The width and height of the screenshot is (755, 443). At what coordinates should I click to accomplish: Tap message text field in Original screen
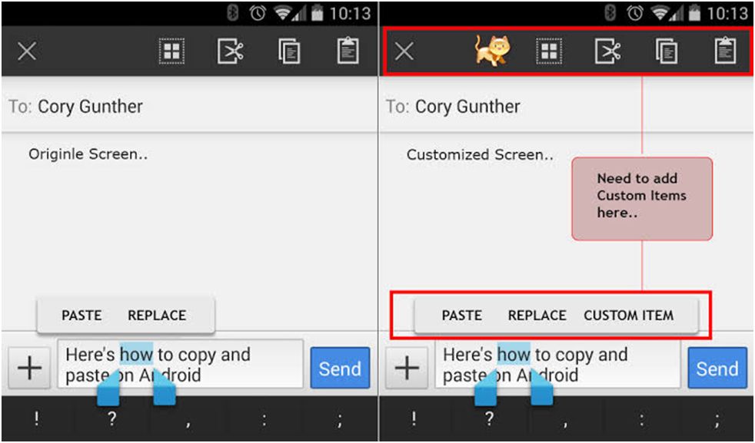pos(181,364)
